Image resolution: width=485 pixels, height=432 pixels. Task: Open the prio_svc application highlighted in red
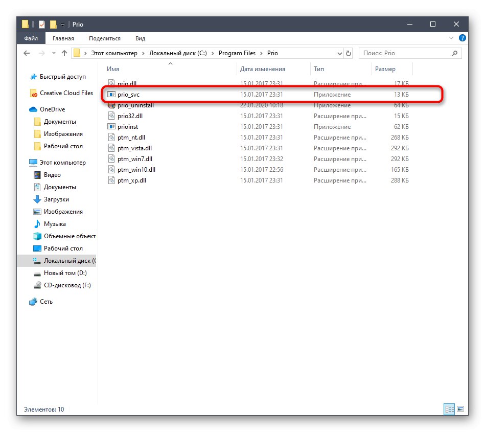point(128,94)
